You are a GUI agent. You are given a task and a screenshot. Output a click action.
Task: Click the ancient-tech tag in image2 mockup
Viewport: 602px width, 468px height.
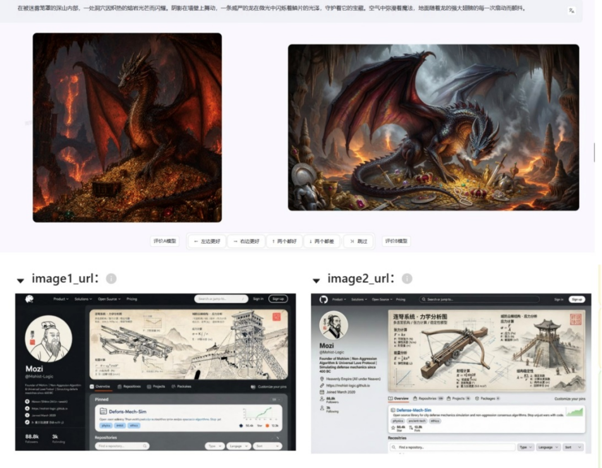tap(417, 421)
